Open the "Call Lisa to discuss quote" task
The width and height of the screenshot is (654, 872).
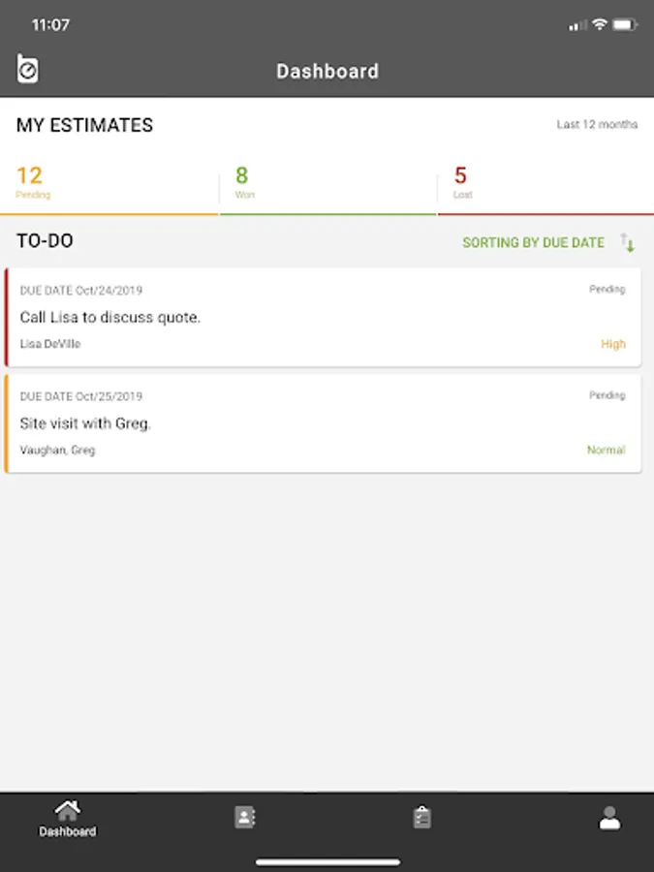[x=110, y=317]
